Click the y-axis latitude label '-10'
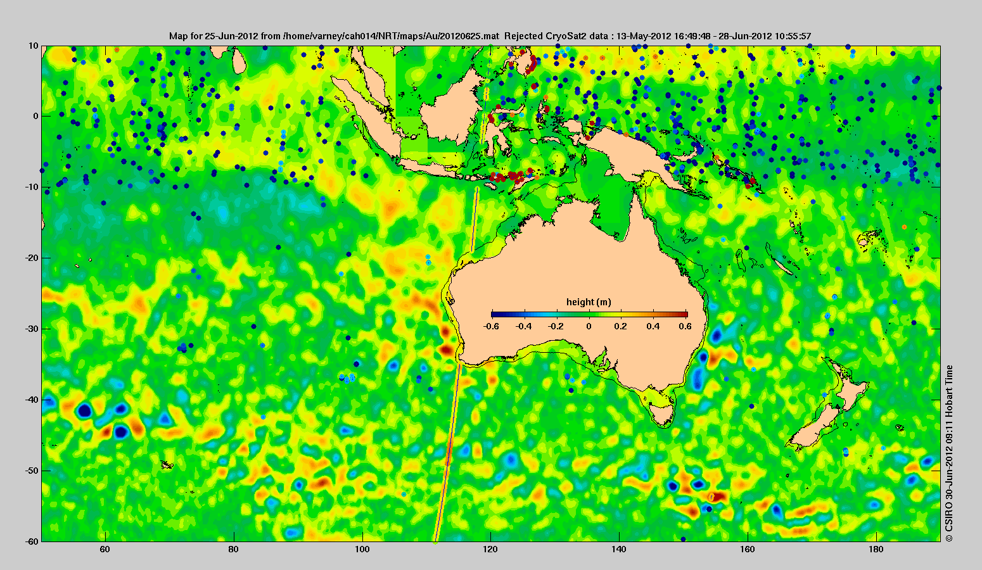982x570 pixels. pos(32,187)
